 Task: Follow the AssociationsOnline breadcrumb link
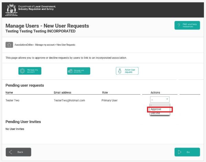[23, 45]
